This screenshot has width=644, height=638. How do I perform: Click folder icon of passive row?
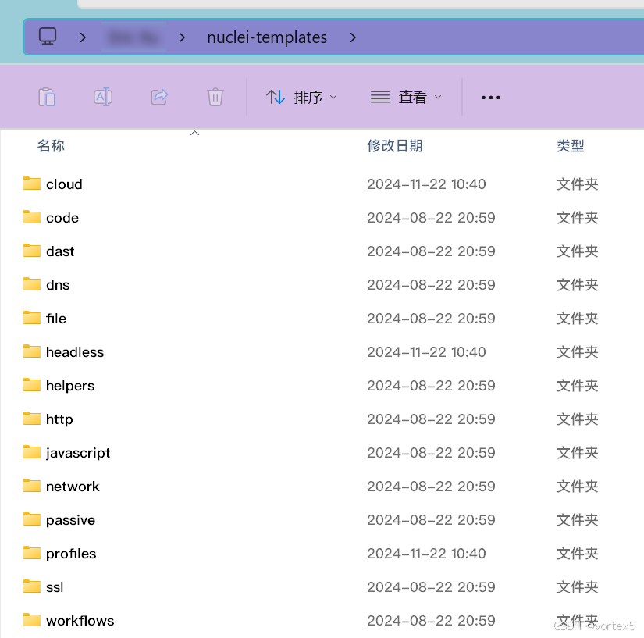click(32, 519)
